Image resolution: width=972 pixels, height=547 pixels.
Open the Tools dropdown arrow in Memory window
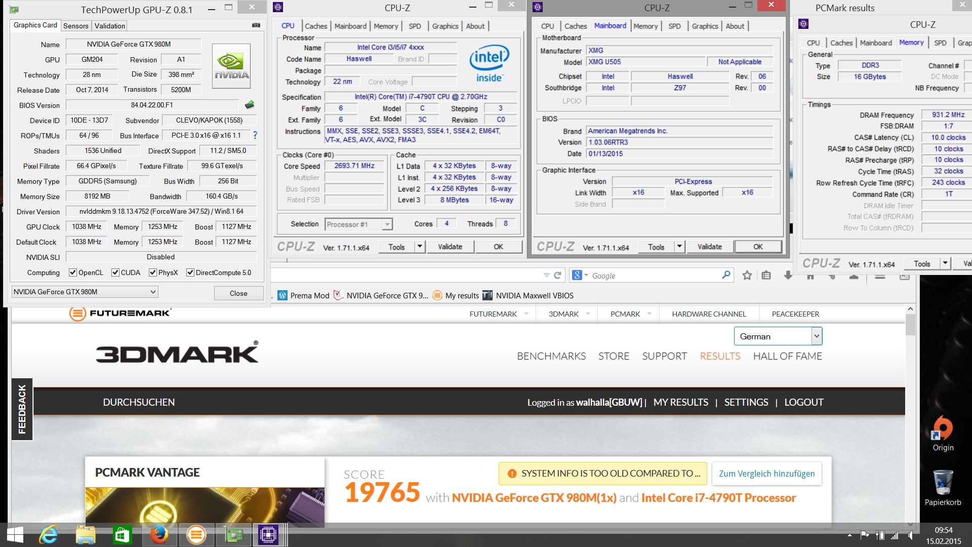(x=945, y=263)
